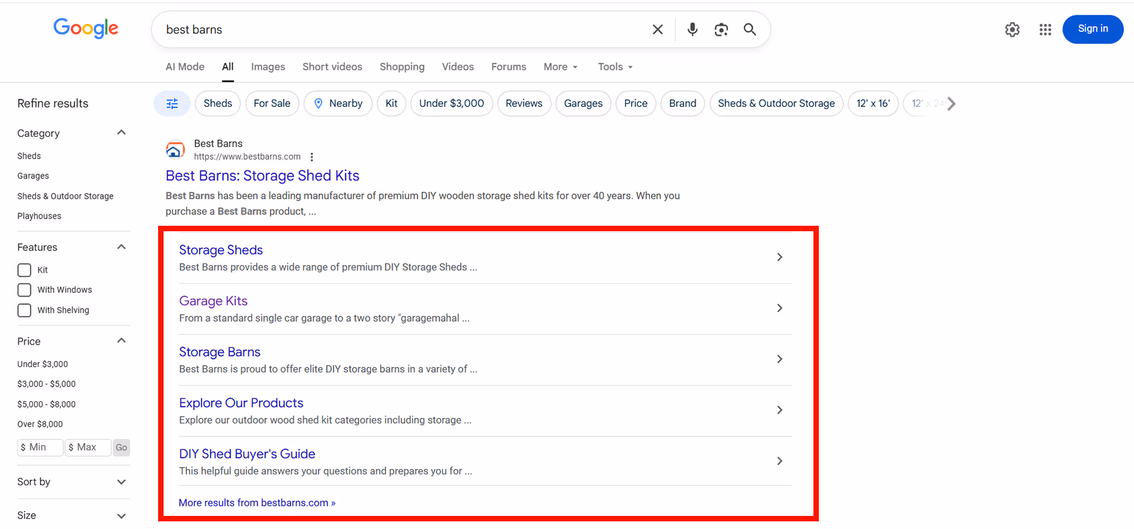The width and height of the screenshot is (1134, 529).
Task: Switch to AI Mode tab
Action: [x=185, y=67]
